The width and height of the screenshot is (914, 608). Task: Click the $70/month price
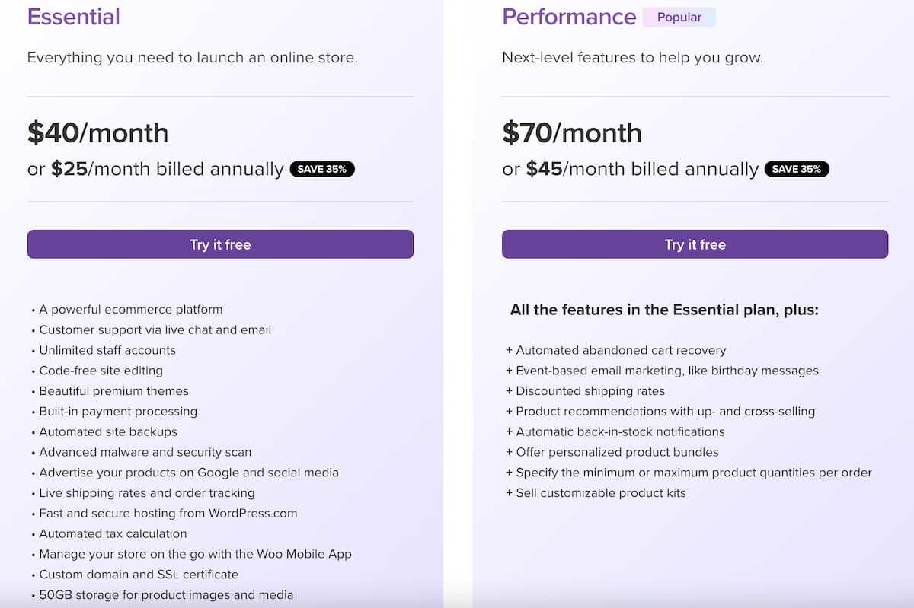click(572, 133)
